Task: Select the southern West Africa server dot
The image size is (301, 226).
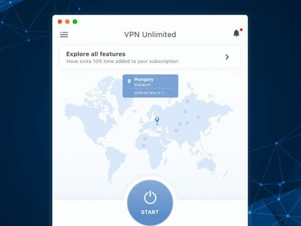Action: [143, 146]
